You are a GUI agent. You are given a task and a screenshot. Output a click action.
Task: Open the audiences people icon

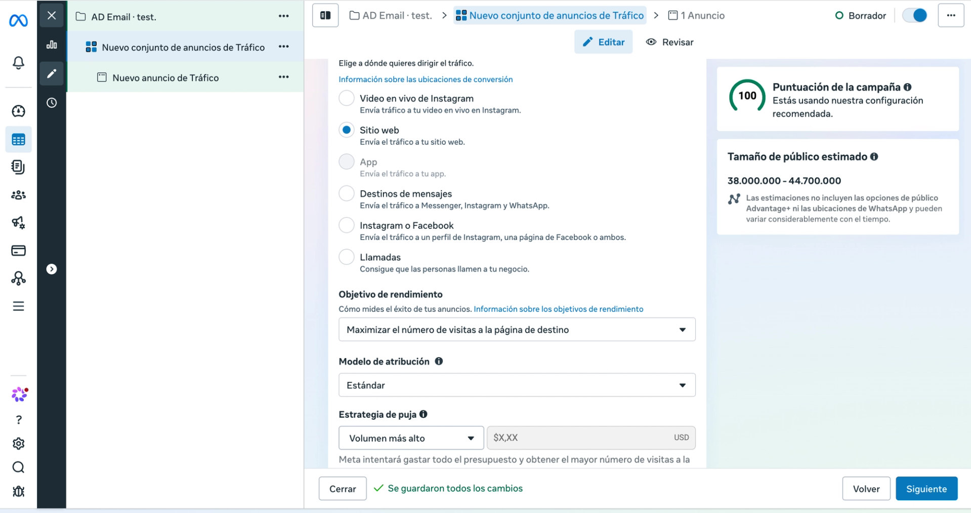click(x=18, y=195)
